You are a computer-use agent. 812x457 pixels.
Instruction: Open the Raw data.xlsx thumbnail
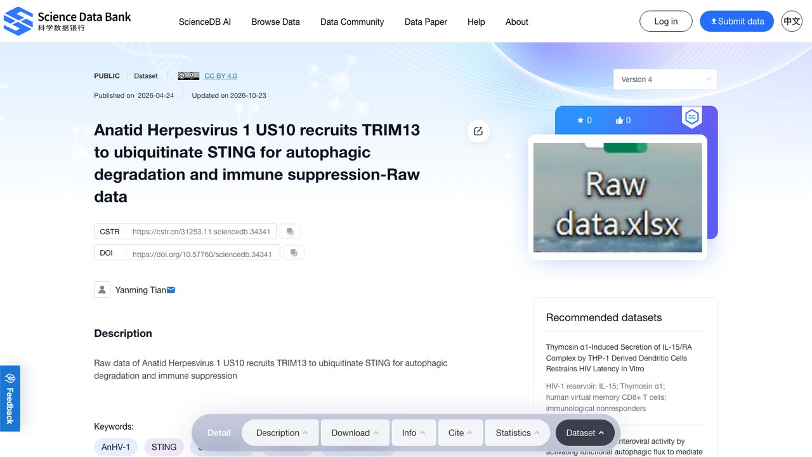618,197
